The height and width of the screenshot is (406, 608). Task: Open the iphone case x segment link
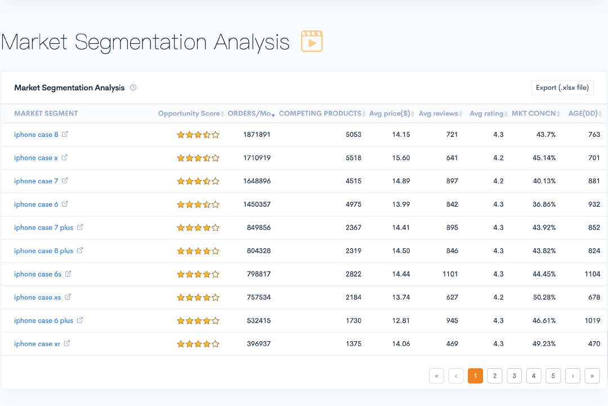35,158
